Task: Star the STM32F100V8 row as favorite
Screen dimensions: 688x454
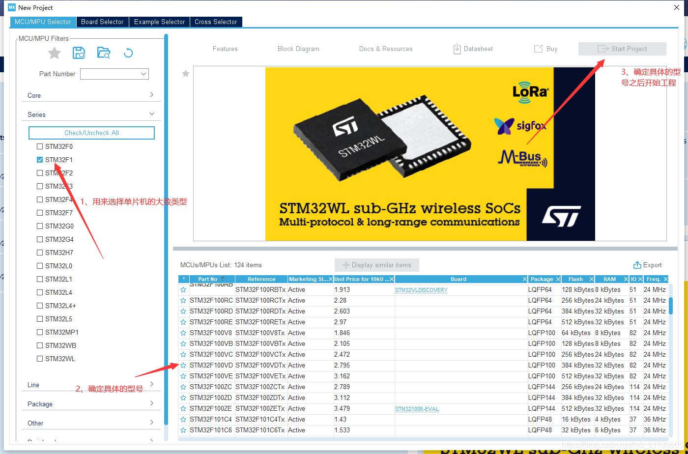Action: (x=183, y=333)
